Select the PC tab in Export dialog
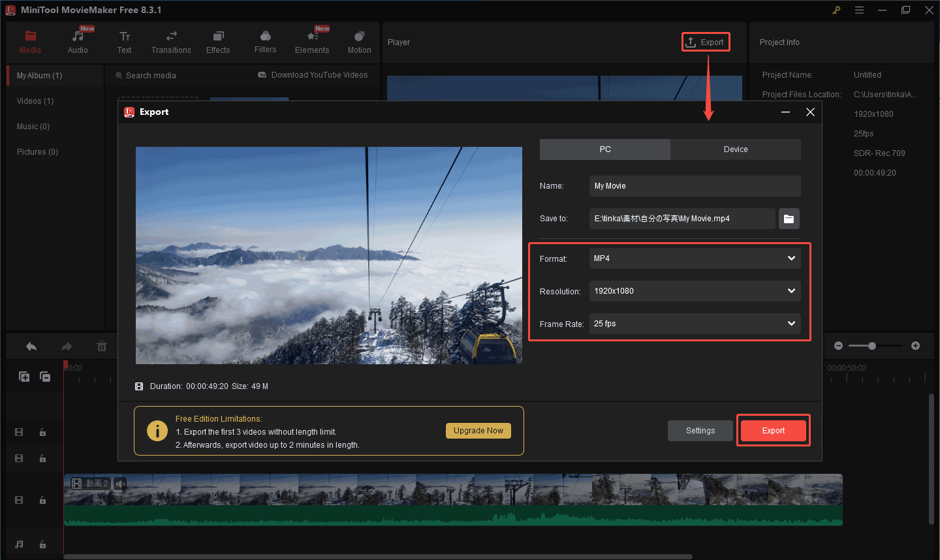Viewport: 940px width, 560px height. tap(605, 149)
